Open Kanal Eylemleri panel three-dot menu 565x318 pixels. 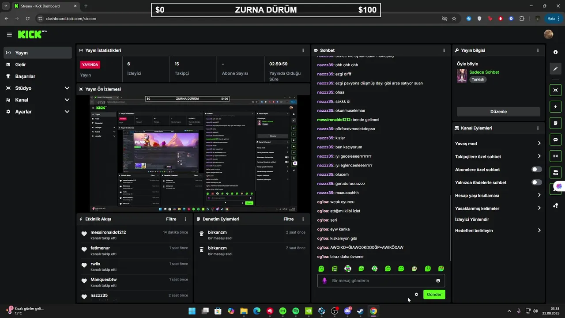click(538, 128)
